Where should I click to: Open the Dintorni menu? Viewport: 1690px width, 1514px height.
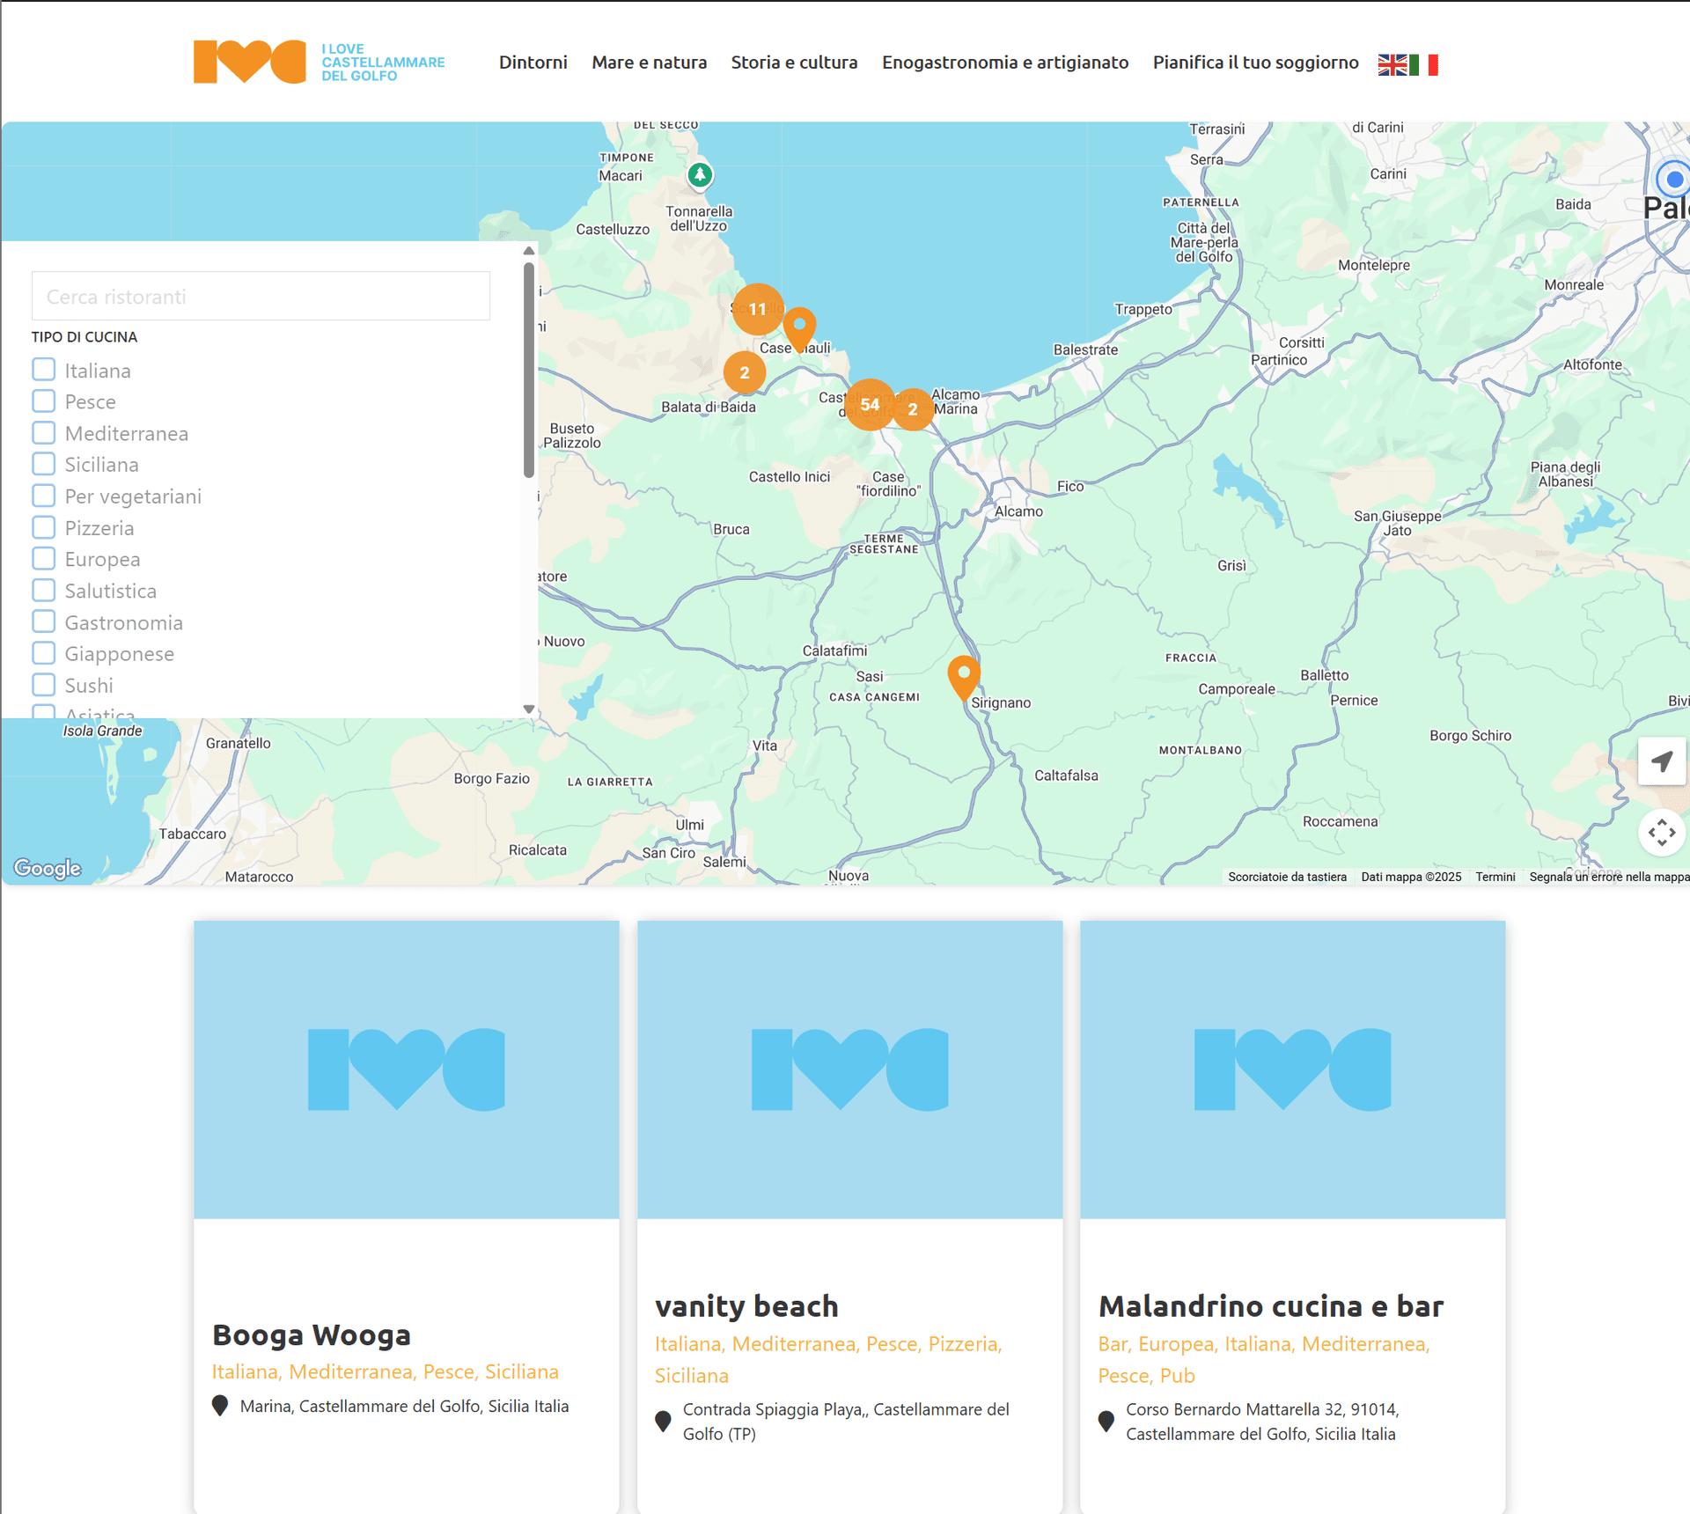533,62
